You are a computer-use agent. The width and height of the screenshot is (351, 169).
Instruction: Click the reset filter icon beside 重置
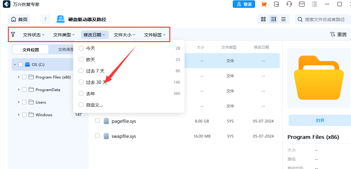[x=333, y=34]
